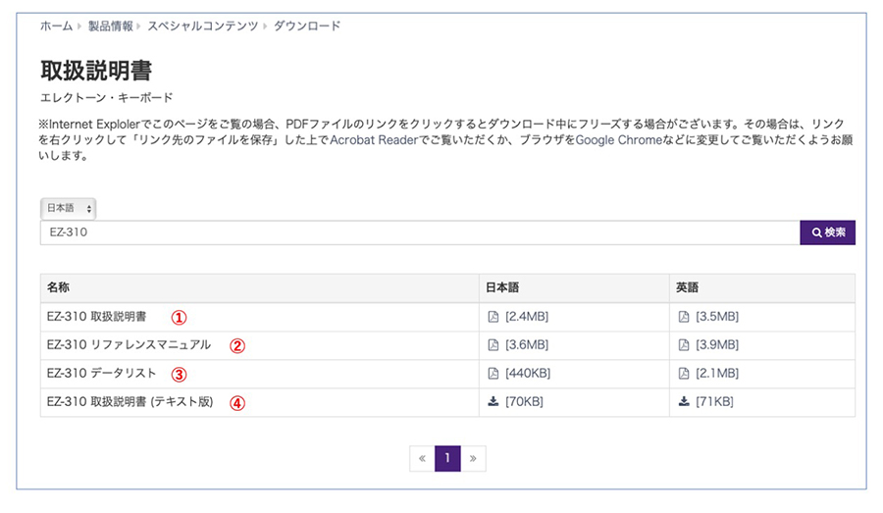
Task: Go to next page with » button
Action: pyautogui.click(x=473, y=458)
